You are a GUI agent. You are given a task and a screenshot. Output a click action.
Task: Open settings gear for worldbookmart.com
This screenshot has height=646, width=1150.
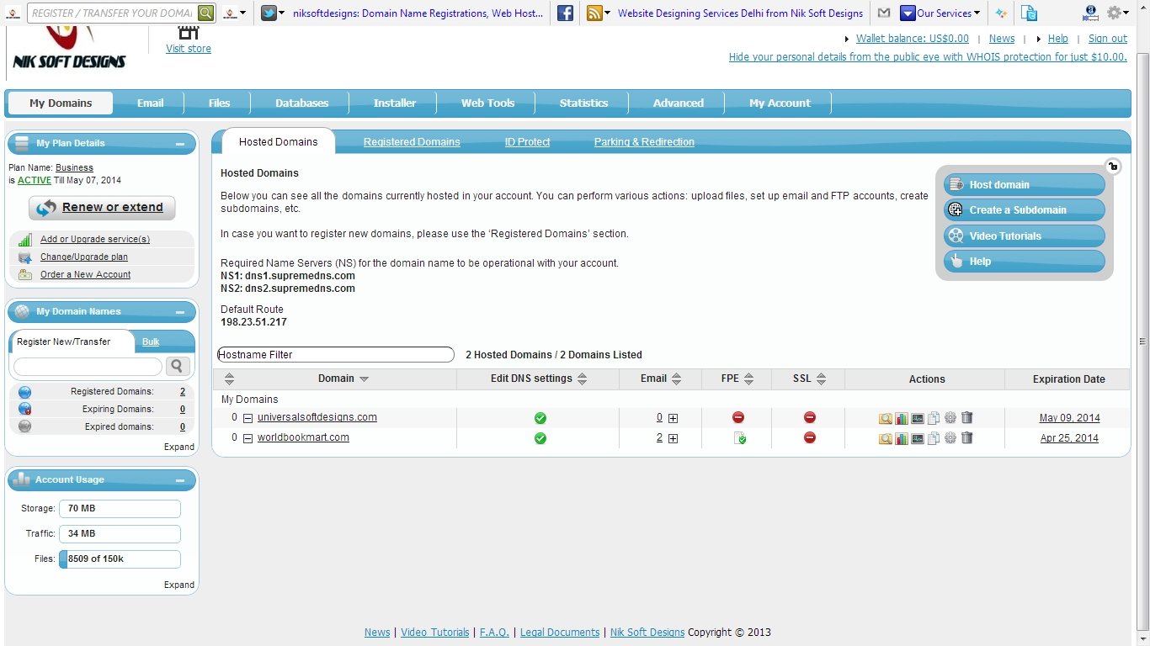pyautogui.click(x=950, y=437)
